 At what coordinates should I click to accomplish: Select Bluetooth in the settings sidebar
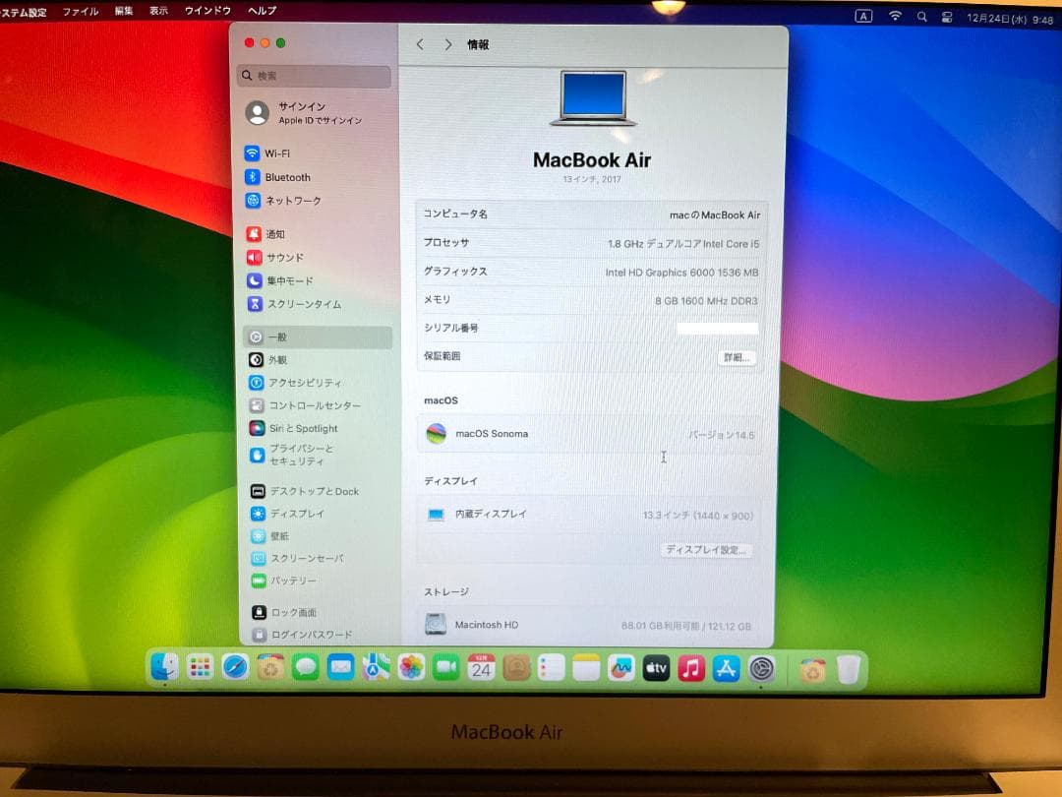(x=289, y=176)
